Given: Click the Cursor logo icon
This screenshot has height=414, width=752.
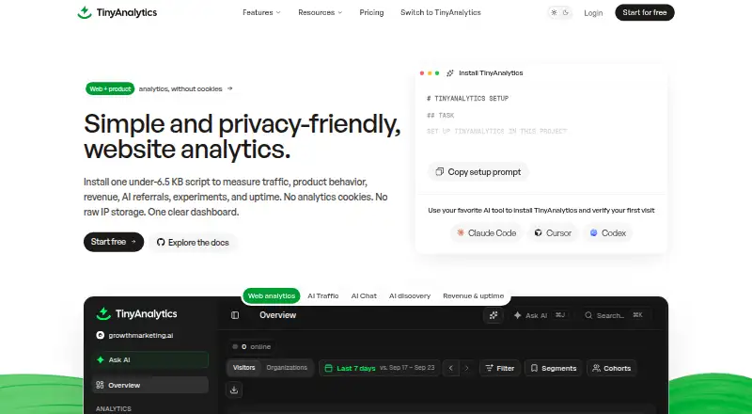Looking at the screenshot, I should tap(538, 233).
